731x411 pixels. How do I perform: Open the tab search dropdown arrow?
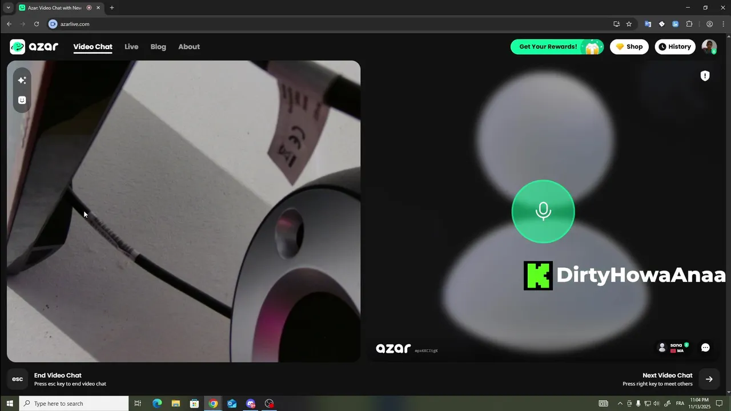click(x=8, y=7)
